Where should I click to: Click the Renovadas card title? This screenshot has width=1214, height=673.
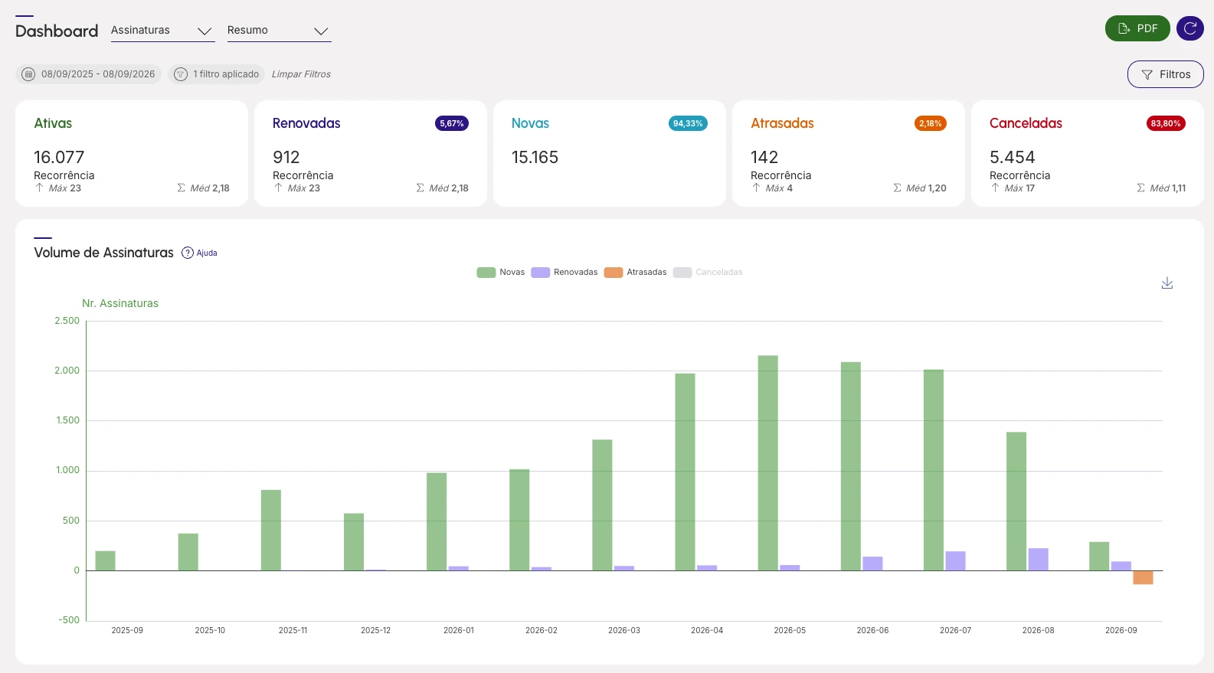pos(306,123)
